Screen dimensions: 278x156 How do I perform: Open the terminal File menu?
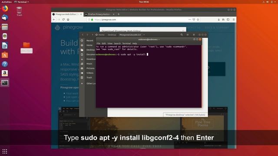99,43
